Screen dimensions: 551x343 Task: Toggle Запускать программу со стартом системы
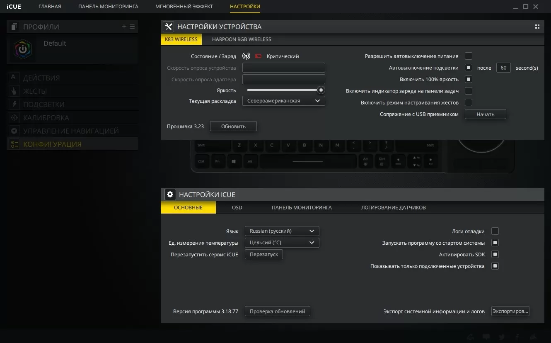pyautogui.click(x=495, y=243)
